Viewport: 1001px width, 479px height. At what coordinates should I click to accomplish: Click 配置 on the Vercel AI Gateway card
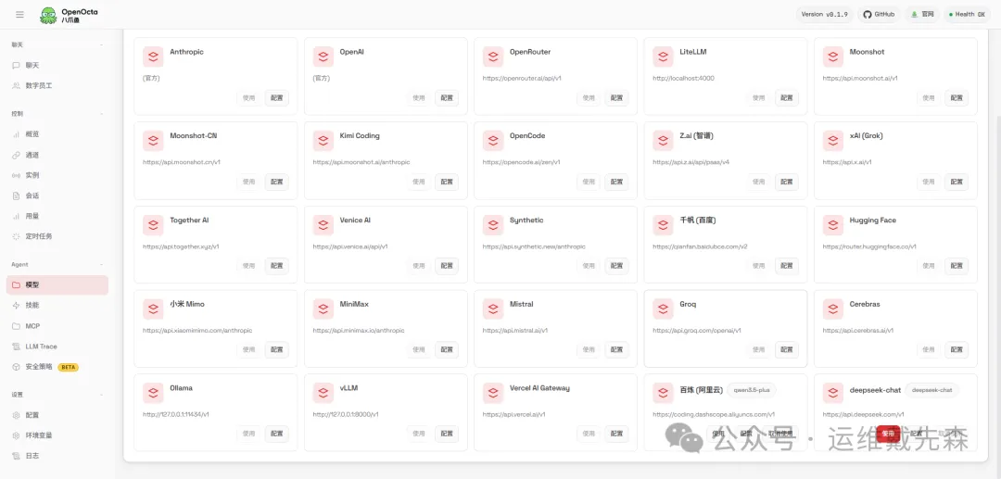[616, 434]
